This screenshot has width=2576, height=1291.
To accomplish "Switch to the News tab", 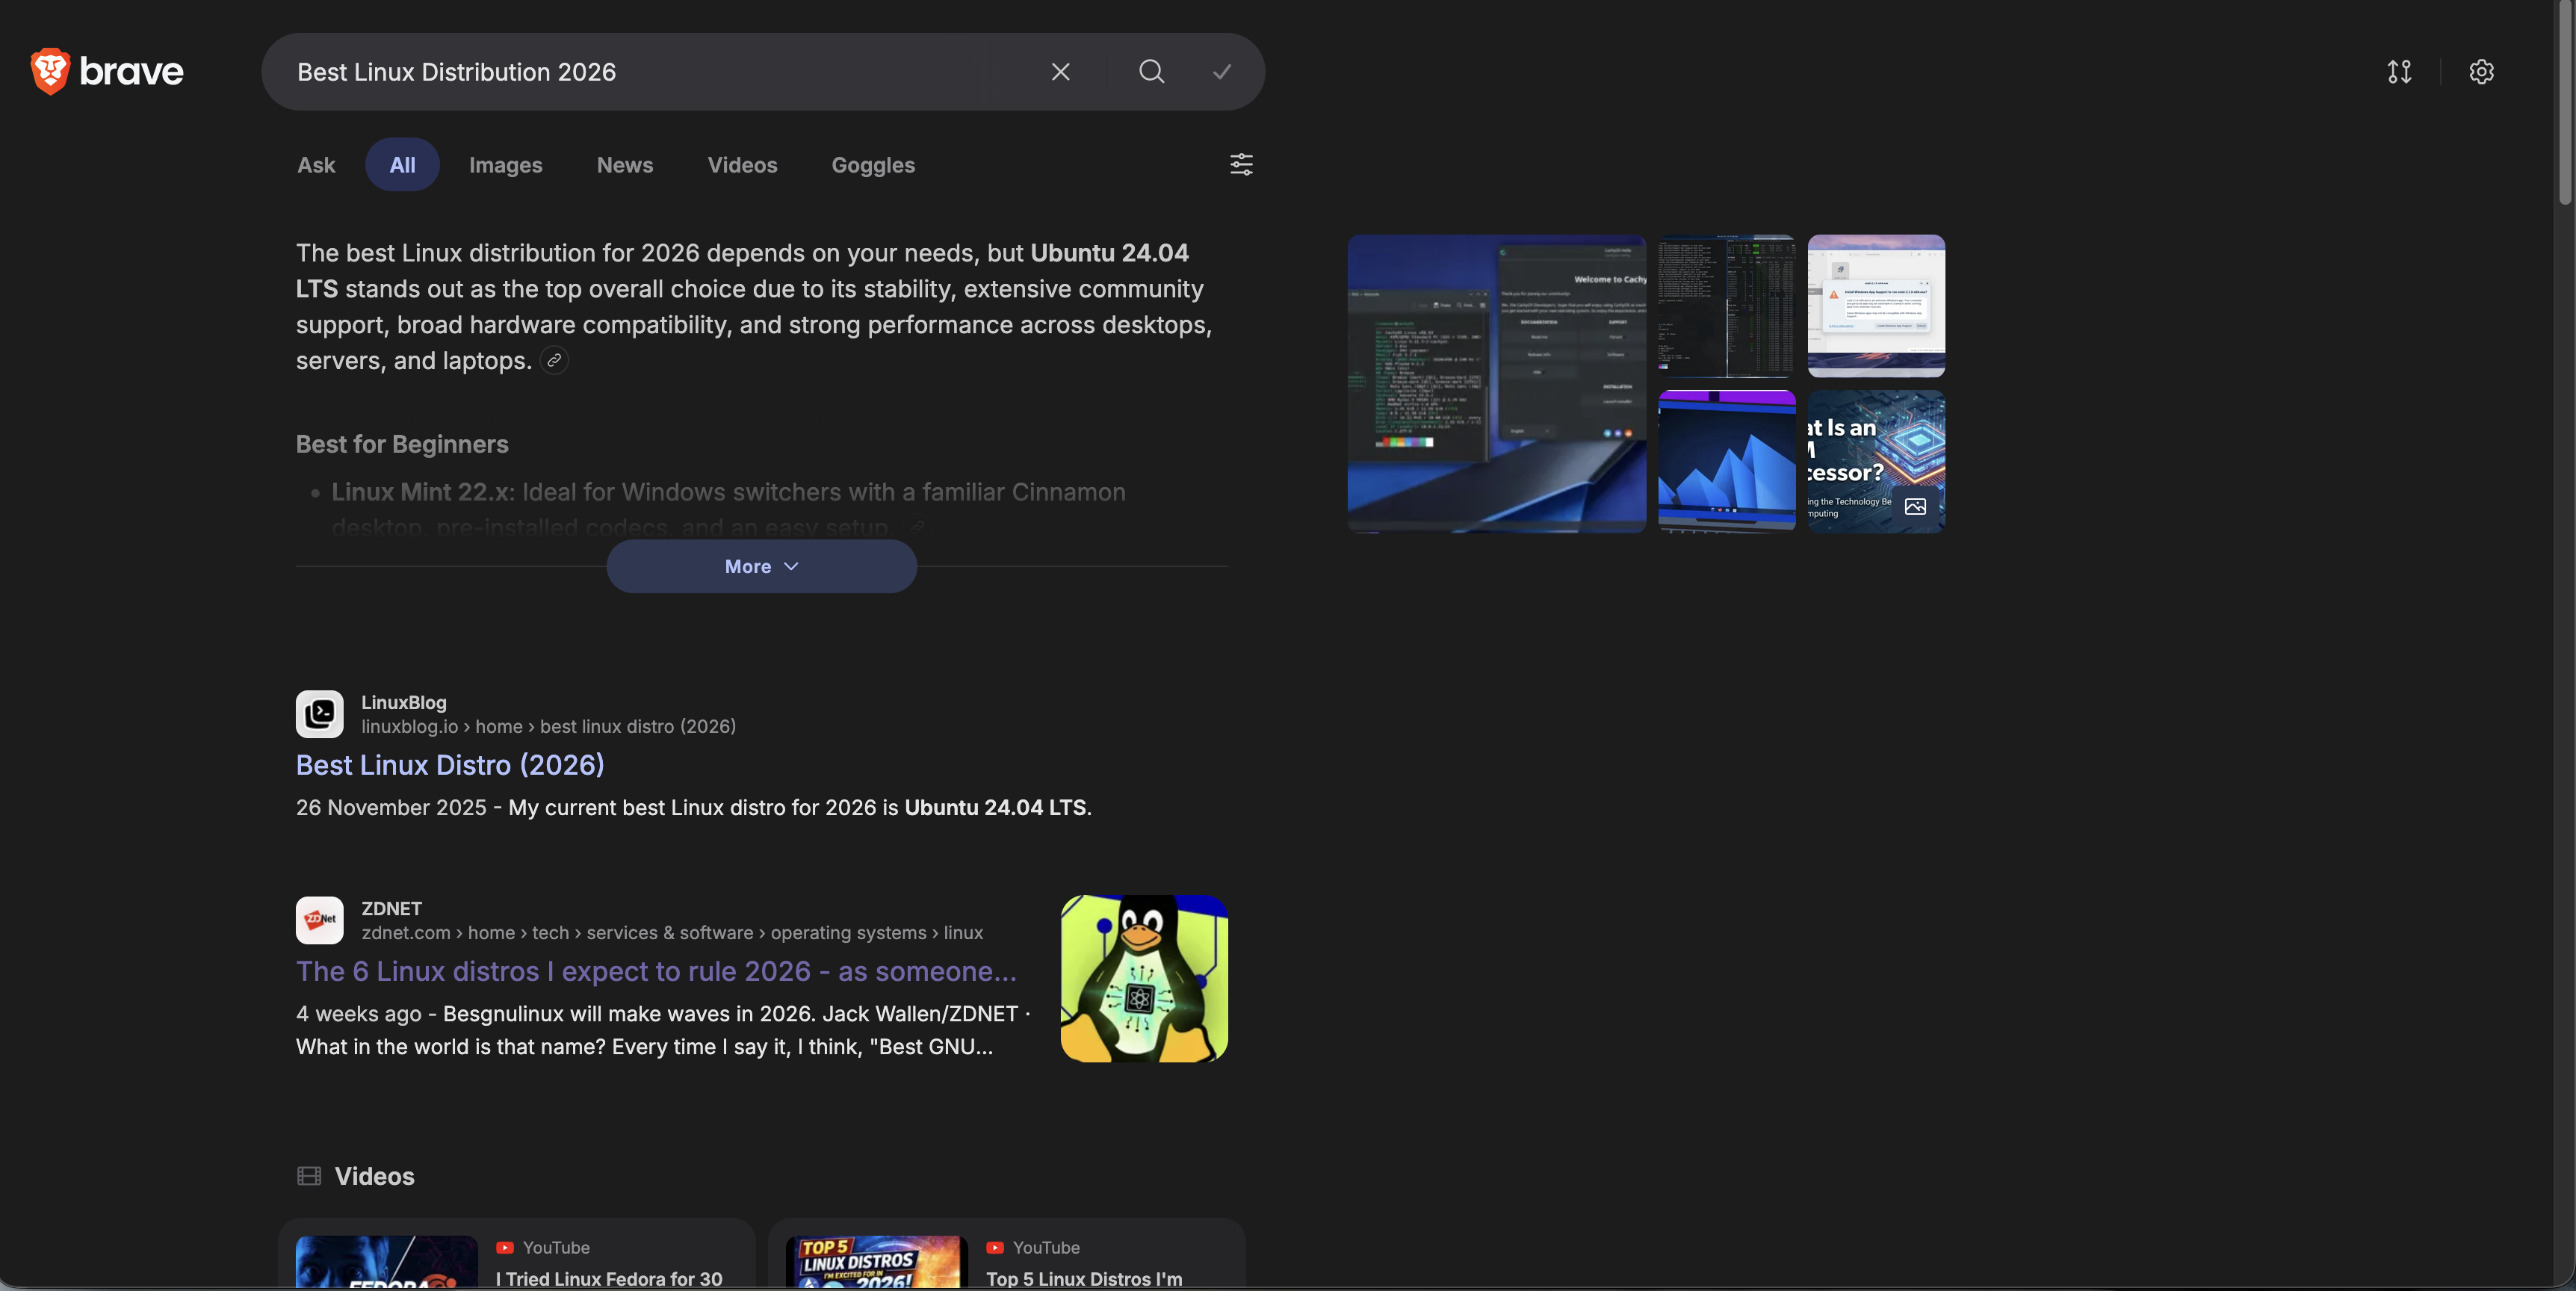I will [x=624, y=165].
